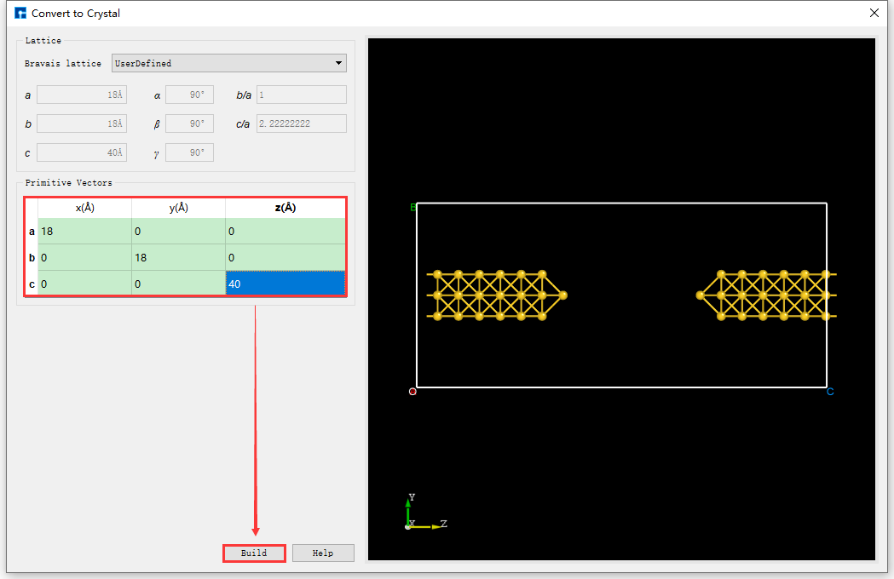Image resolution: width=894 pixels, height=579 pixels.
Task: Click the red origin marker of the cell
Action: click(x=413, y=392)
